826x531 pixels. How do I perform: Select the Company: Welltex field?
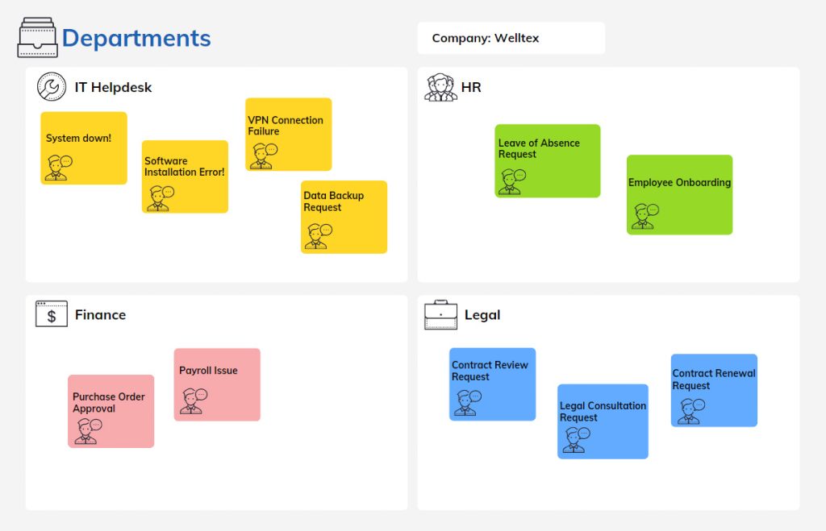[511, 38]
